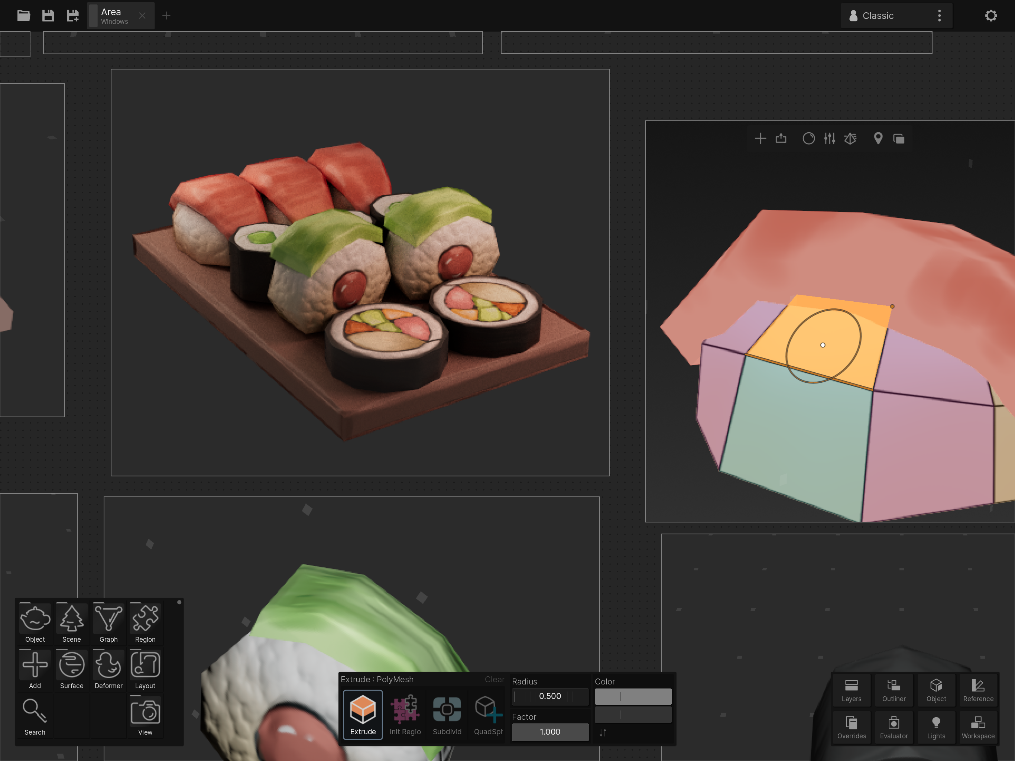Screen dimensions: 1015x761
Task: Click the location pin icon in viewport toolbar
Action: pos(878,139)
